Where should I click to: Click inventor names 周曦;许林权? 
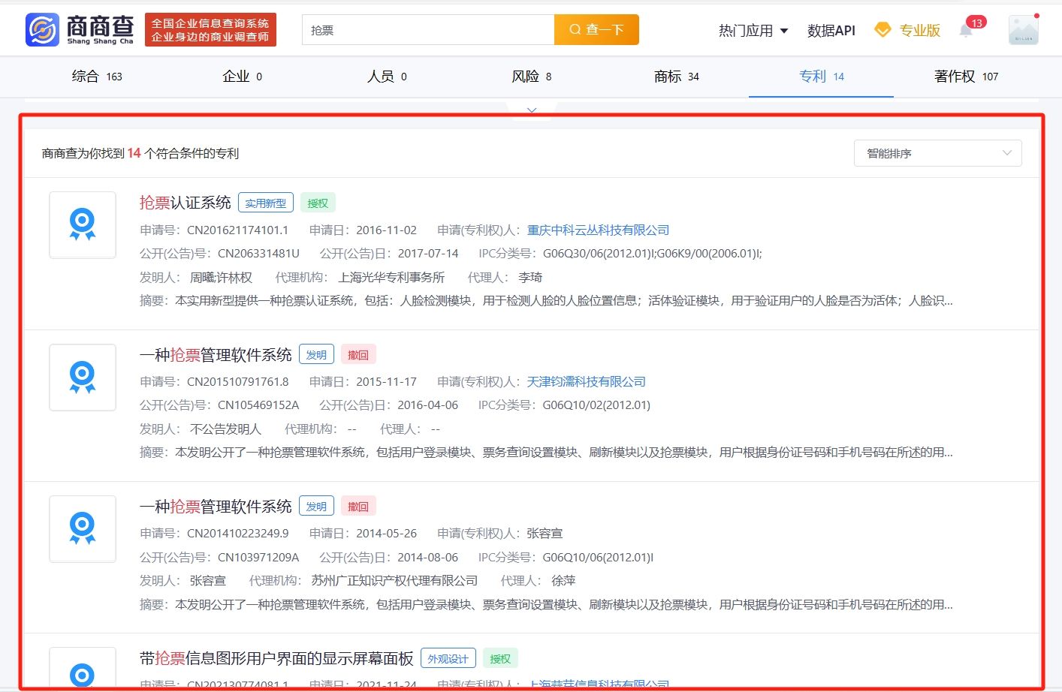(221, 277)
